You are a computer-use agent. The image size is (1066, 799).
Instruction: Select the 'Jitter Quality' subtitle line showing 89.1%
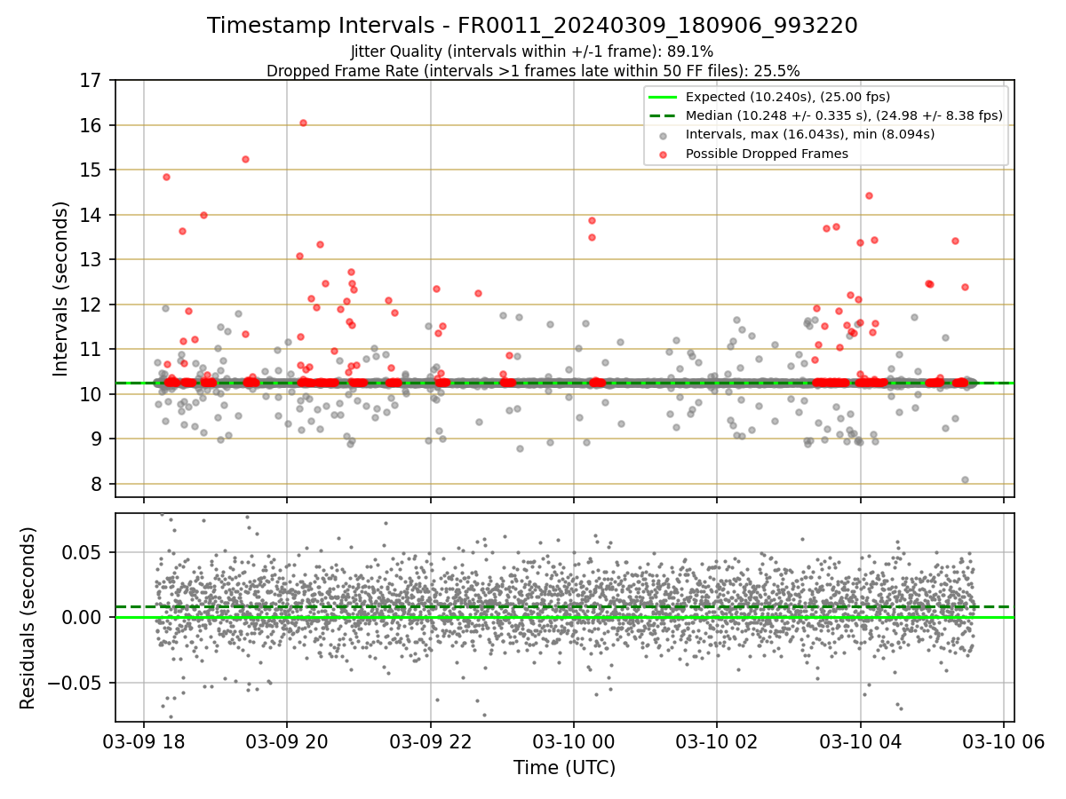point(532,52)
